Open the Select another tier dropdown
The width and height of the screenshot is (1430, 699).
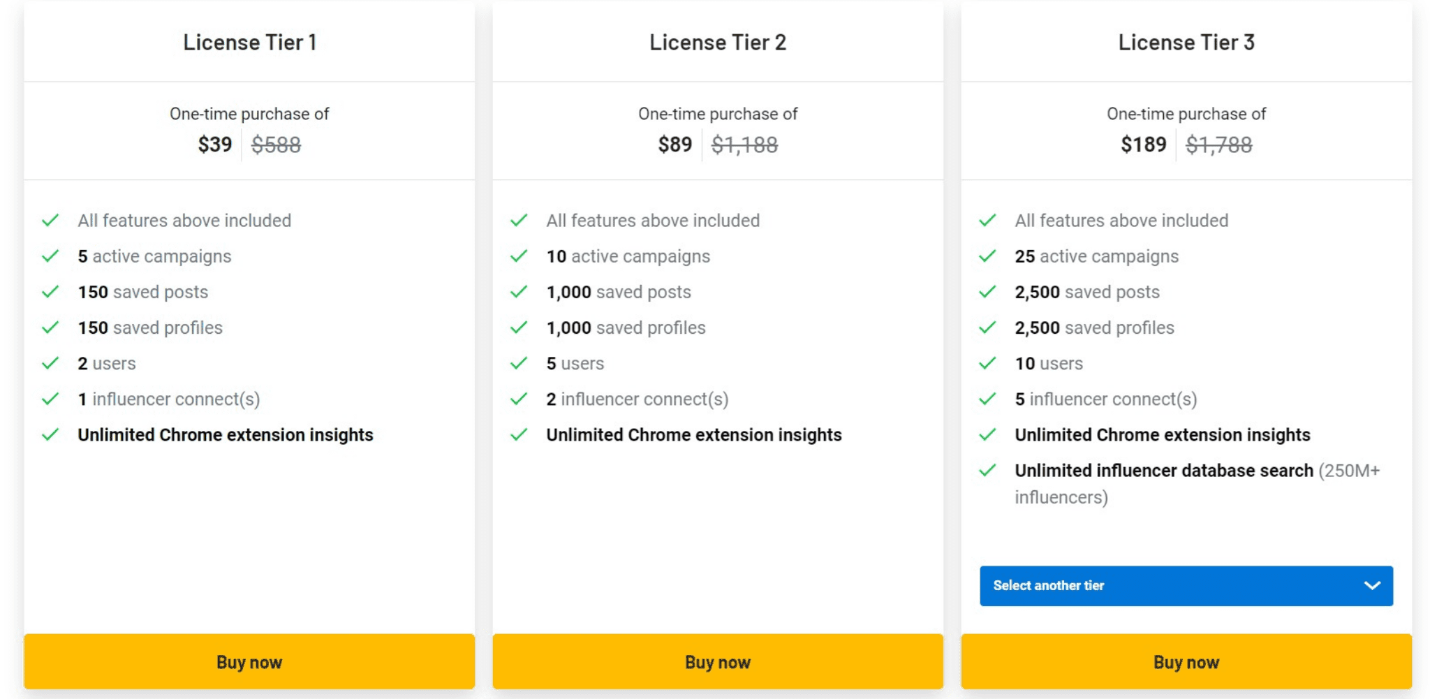(x=1186, y=586)
